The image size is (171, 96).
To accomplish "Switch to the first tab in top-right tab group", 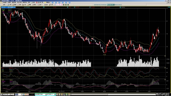I will point(97,5).
